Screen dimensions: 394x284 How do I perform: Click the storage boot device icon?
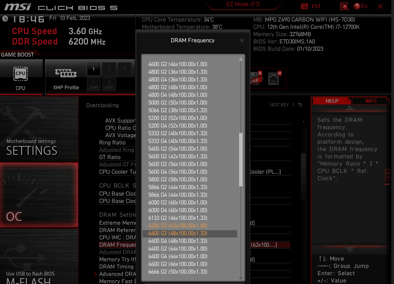(x=274, y=78)
